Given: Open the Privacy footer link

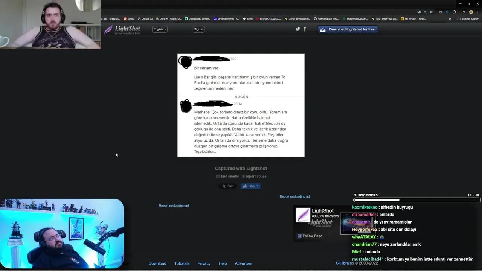Looking at the screenshot, I should [204, 263].
